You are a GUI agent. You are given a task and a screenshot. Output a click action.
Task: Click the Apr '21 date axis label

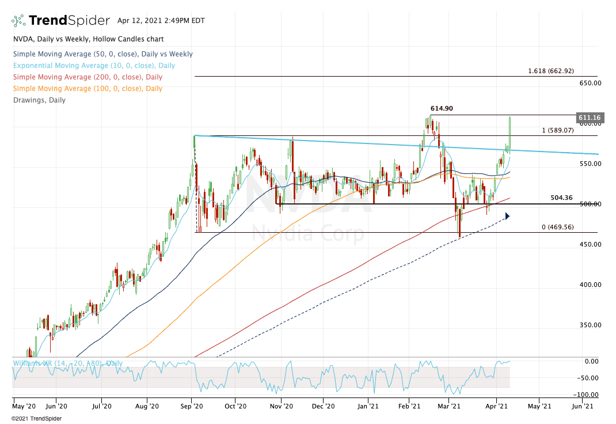click(x=497, y=406)
